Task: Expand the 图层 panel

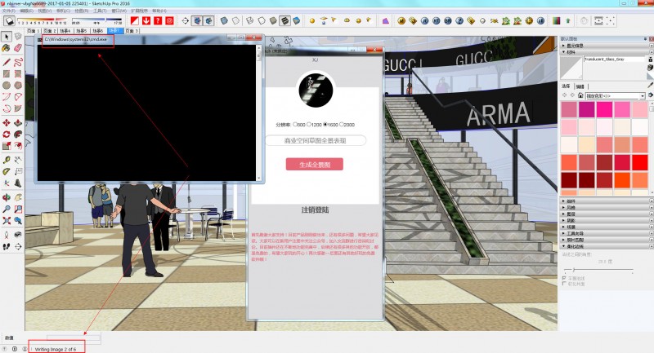Action: tap(605, 214)
